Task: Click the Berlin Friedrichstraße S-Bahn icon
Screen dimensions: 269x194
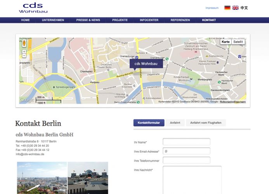Action: pyautogui.click(x=138, y=102)
